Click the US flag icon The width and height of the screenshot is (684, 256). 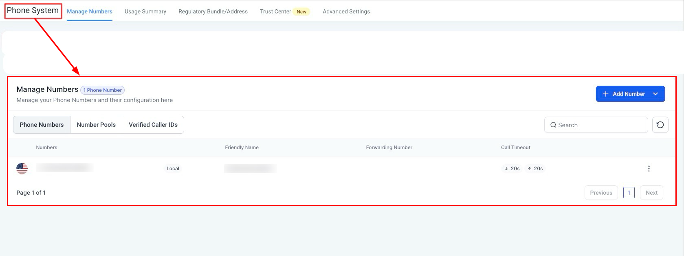click(22, 168)
